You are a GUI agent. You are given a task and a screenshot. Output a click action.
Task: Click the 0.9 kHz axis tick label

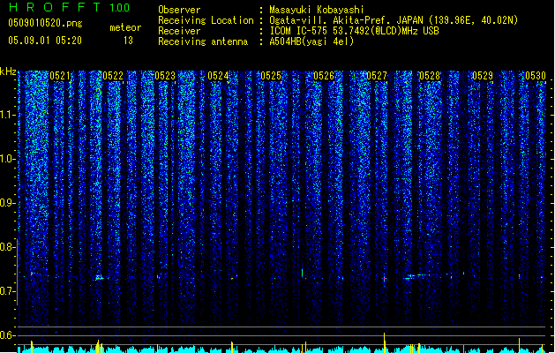(x=8, y=203)
